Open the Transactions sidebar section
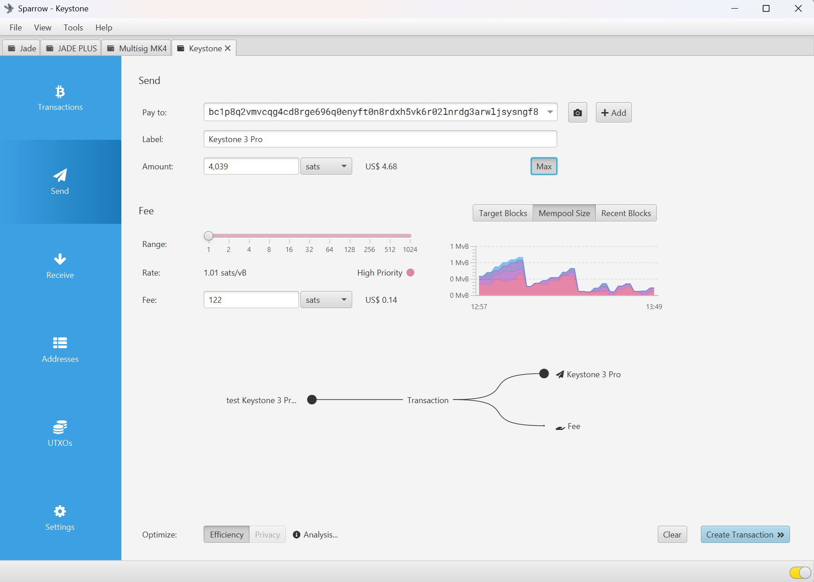The width and height of the screenshot is (814, 582). coord(60,98)
